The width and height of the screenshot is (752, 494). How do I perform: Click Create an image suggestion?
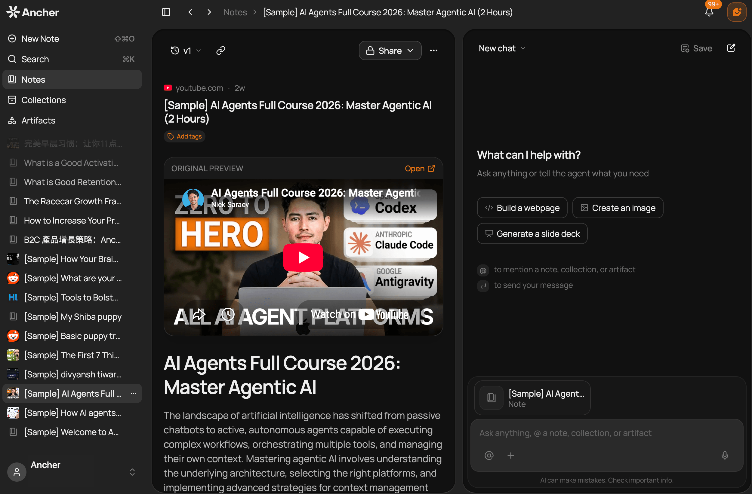[x=618, y=208]
